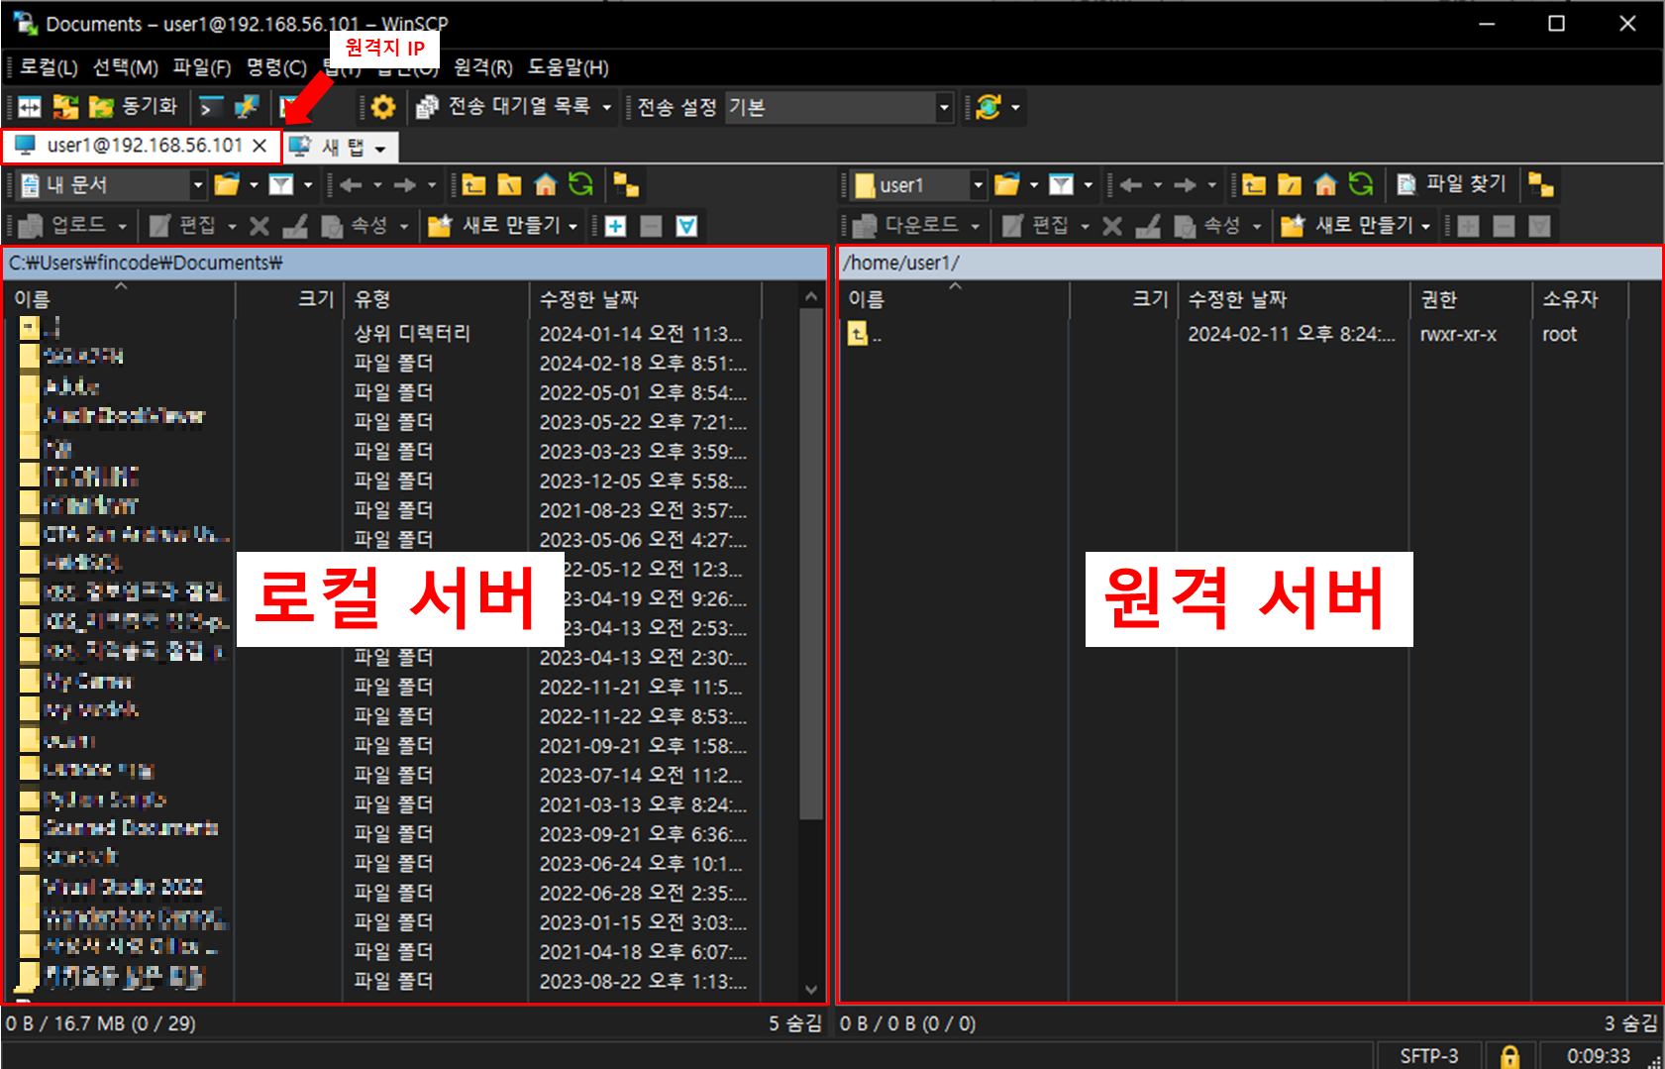
Task: Open in PuTTY lightning icon
Action: click(x=247, y=107)
